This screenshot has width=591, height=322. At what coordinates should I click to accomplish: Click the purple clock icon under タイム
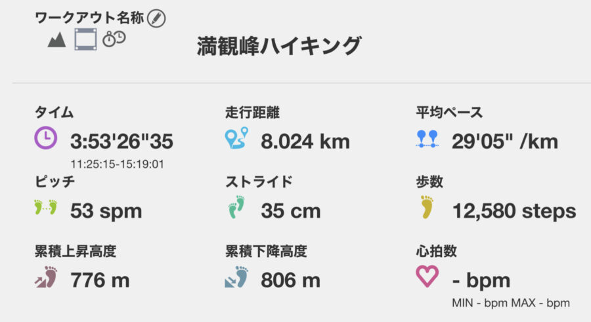45,138
